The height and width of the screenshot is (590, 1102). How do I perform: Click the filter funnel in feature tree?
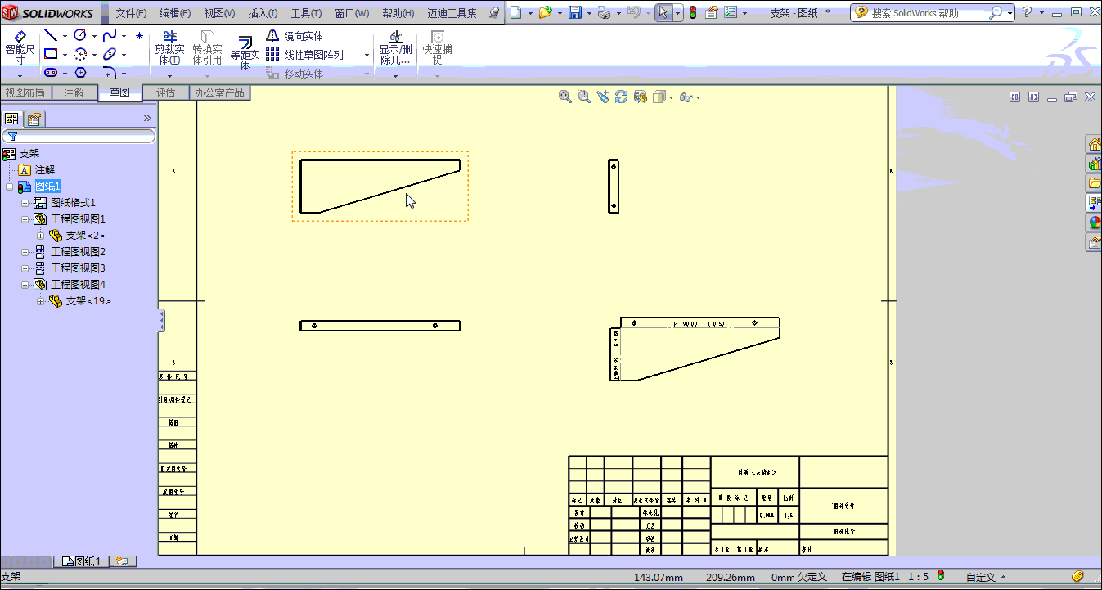click(x=12, y=137)
